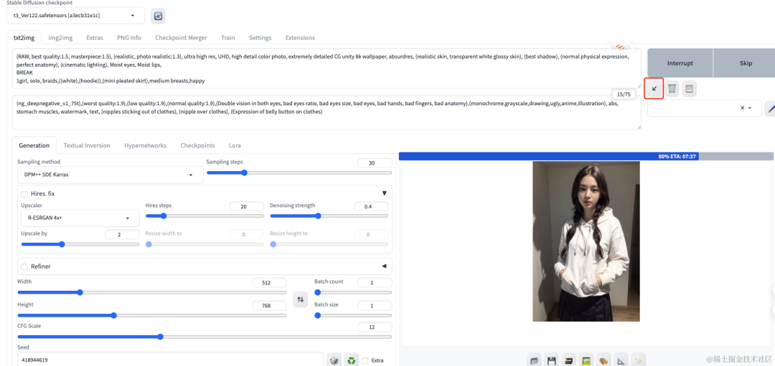The image size is (775, 366).
Task: Adjust the Sampling steps slider
Action: tap(299, 173)
